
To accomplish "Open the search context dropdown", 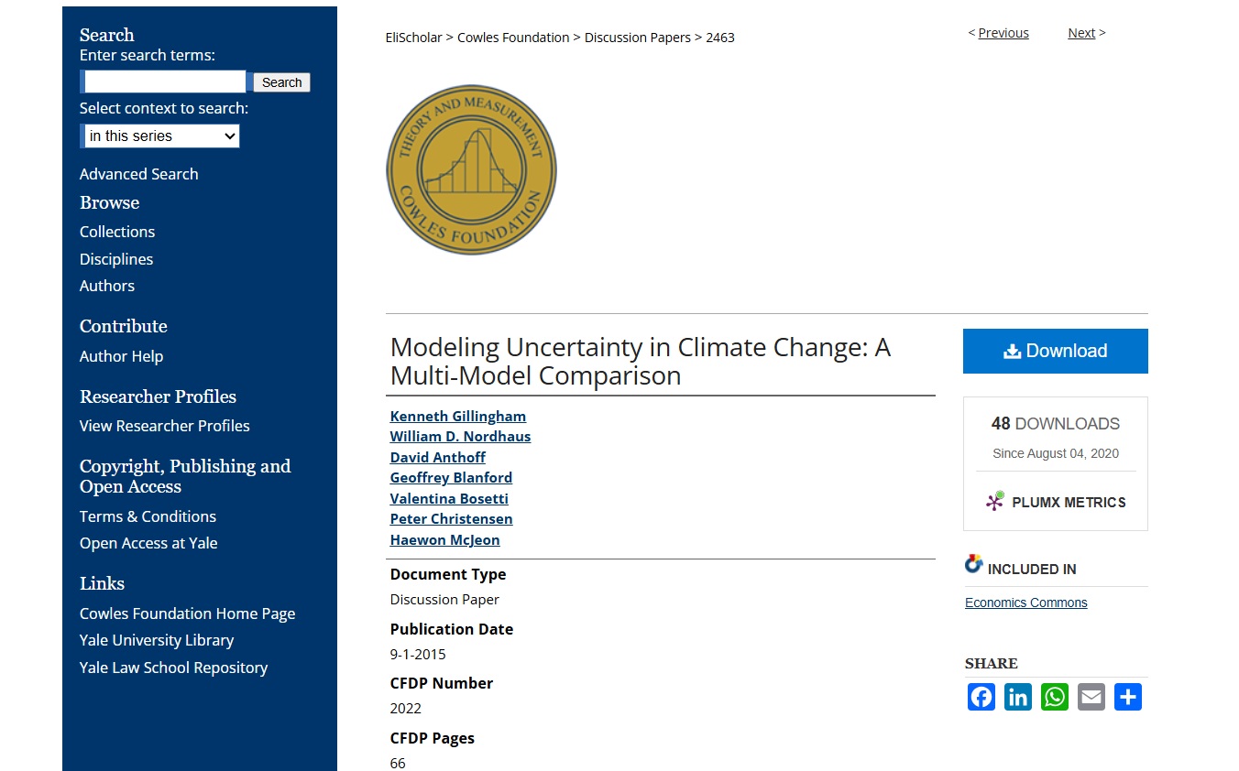I will pyautogui.click(x=161, y=136).
